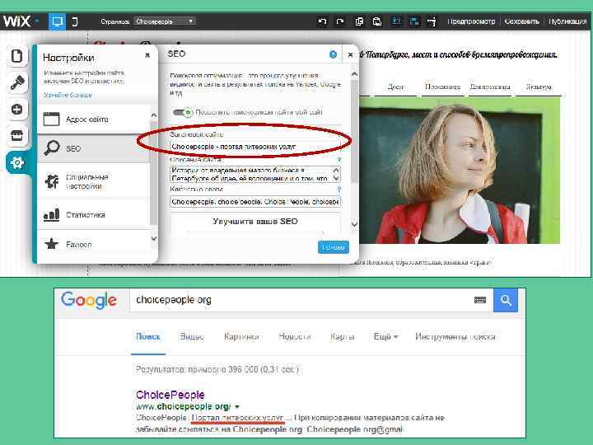The image size is (593, 445).
Task: Click the blue Google search button
Action: click(506, 300)
